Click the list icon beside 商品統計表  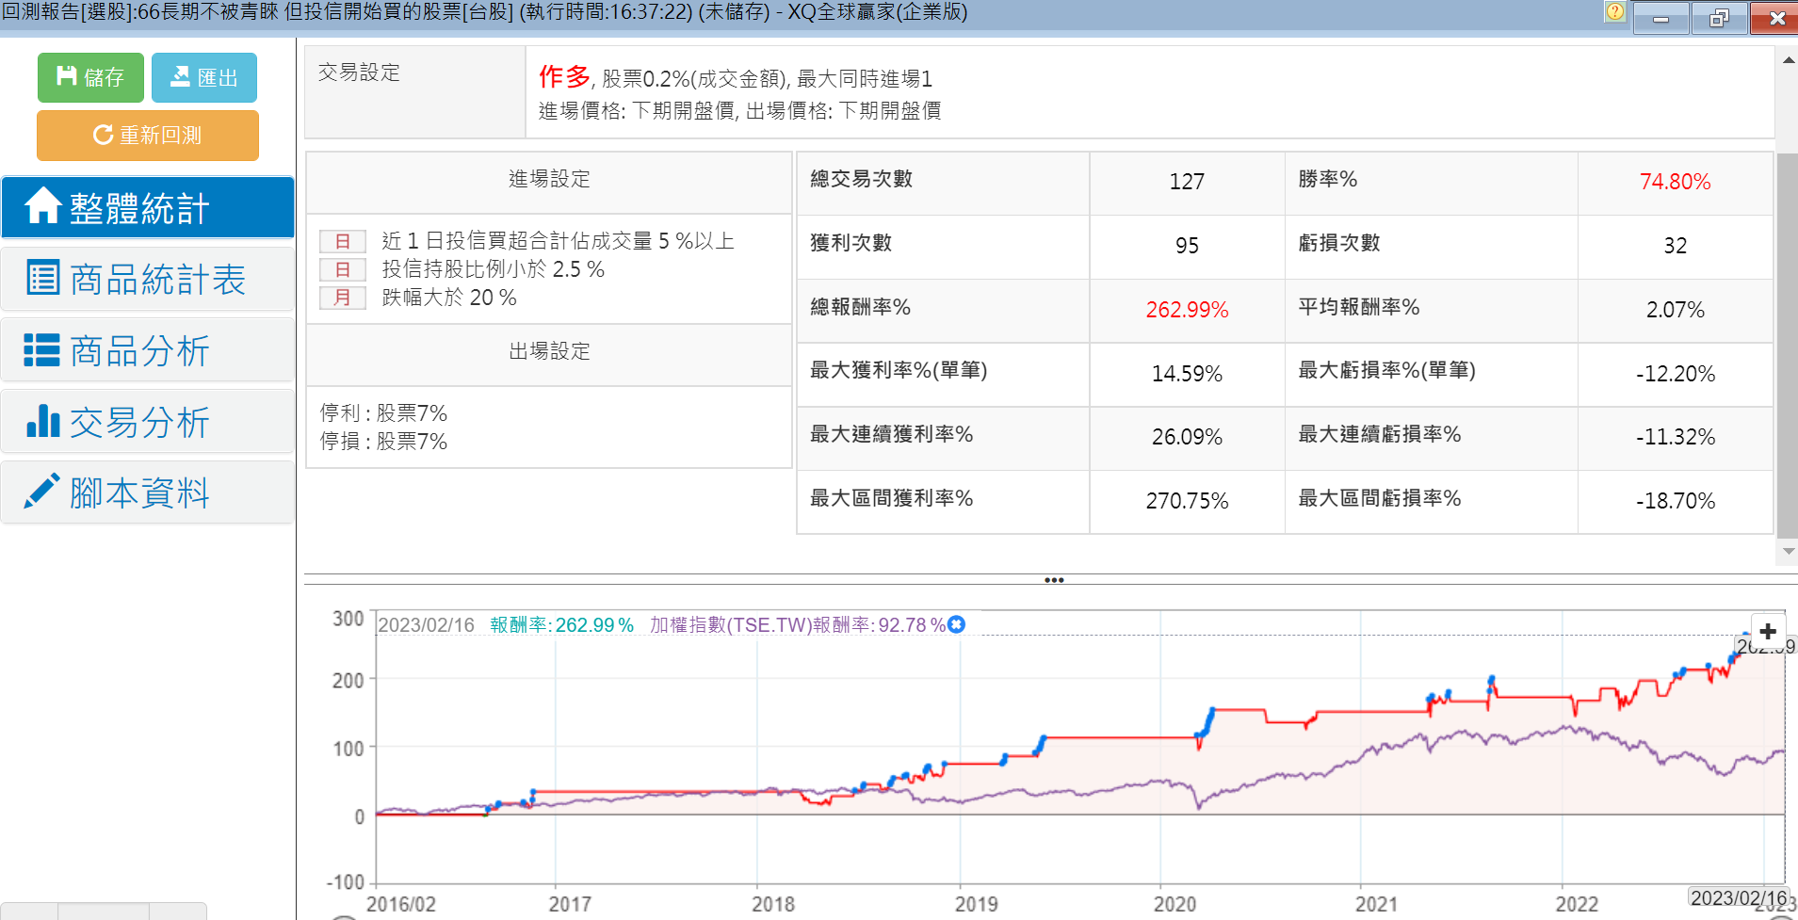point(42,278)
